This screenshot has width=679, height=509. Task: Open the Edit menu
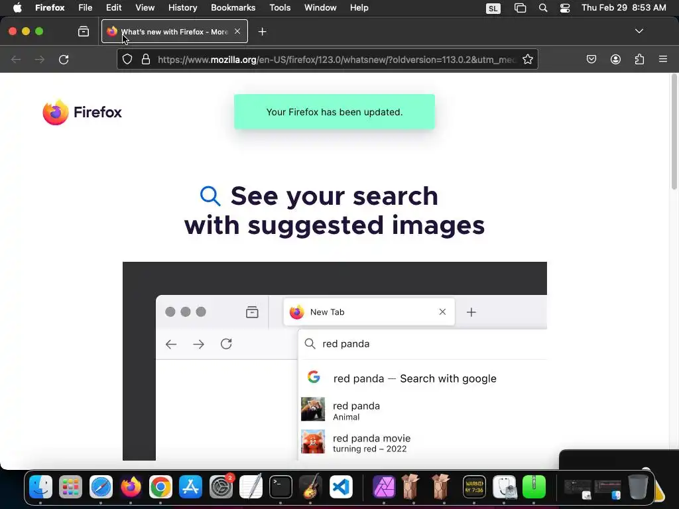pos(113,8)
